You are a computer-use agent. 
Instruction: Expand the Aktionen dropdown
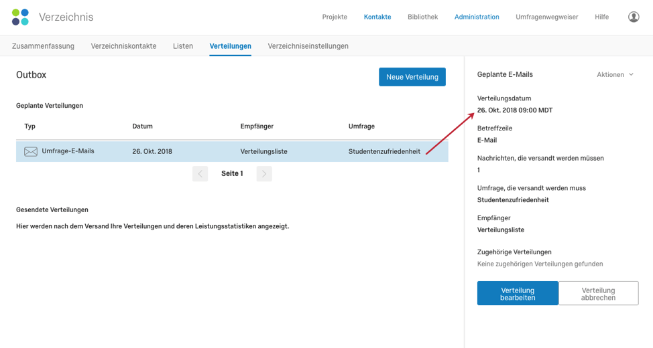[x=615, y=74]
